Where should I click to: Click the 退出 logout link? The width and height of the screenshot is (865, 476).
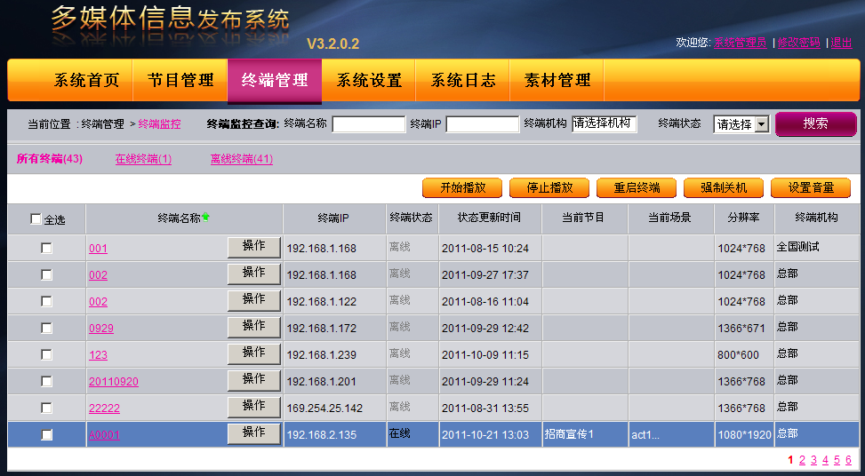[841, 43]
